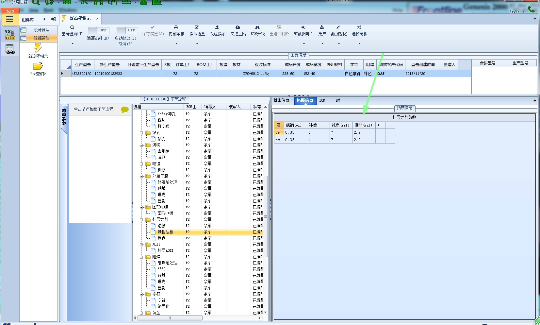The image size is (540, 325).
Task: Open dropdown arrow under MI数据导入
Action: (x=304, y=43)
